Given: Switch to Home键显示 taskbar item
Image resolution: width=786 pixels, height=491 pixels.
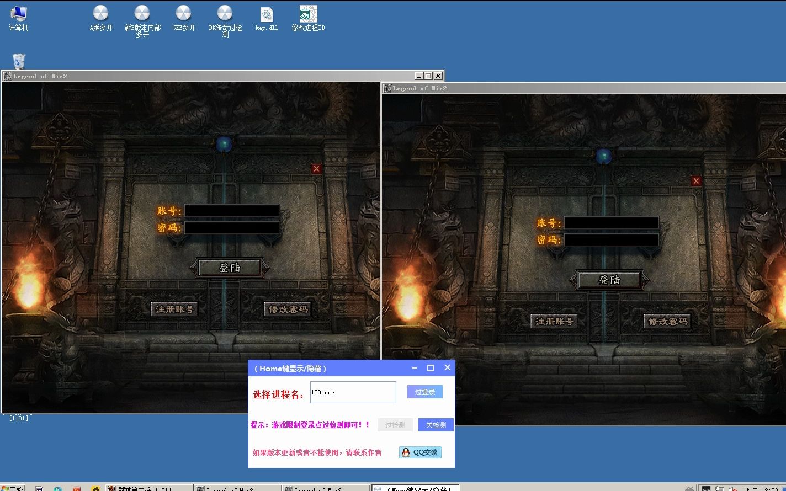Looking at the screenshot, I should pos(415,488).
